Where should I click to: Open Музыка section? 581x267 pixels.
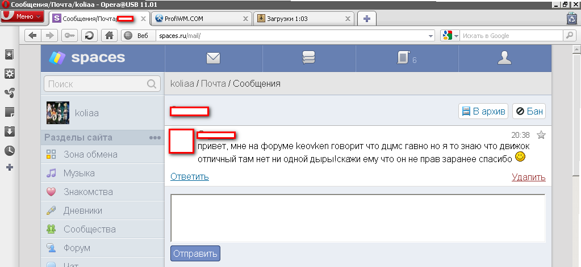tap(103, 173)
